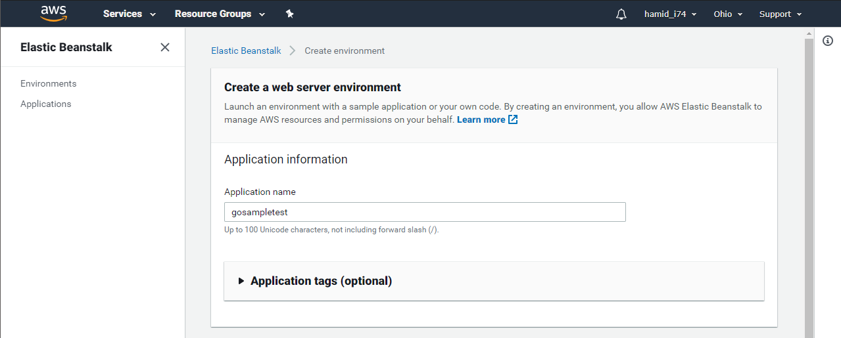Image resolution: width=841 pixels, height=338 pixels.
Task: Click the Application name input field
Action: [425, 212]
